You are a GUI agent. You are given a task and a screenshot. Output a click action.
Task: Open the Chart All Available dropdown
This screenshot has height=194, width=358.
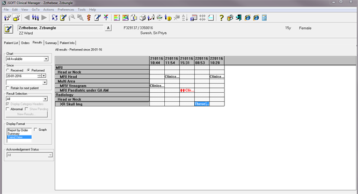tap(46, 59)
